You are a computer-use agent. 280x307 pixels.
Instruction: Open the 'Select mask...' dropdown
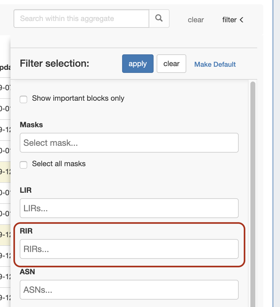[129, 143]
